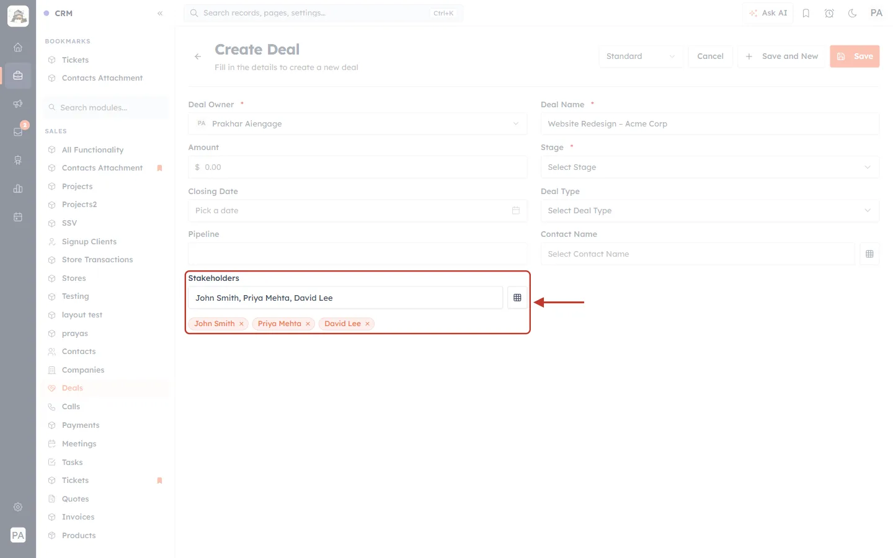Open the reports chart icon in left rail
The image size is (893, 558).
click(18, 188)
